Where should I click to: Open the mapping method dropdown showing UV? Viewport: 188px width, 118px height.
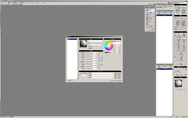click(x=84, y=75)
